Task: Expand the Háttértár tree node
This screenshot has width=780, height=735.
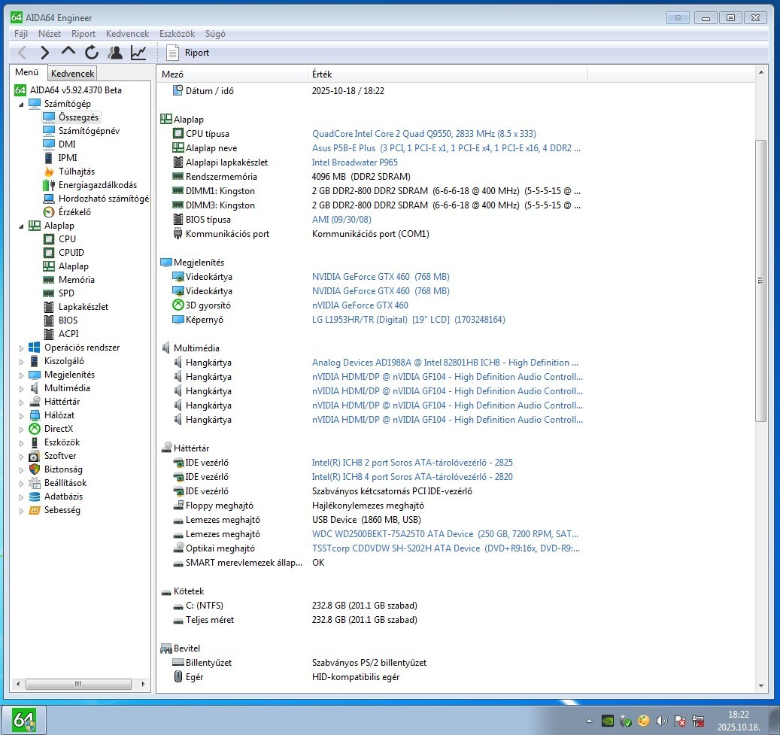Action: point(21,402)
